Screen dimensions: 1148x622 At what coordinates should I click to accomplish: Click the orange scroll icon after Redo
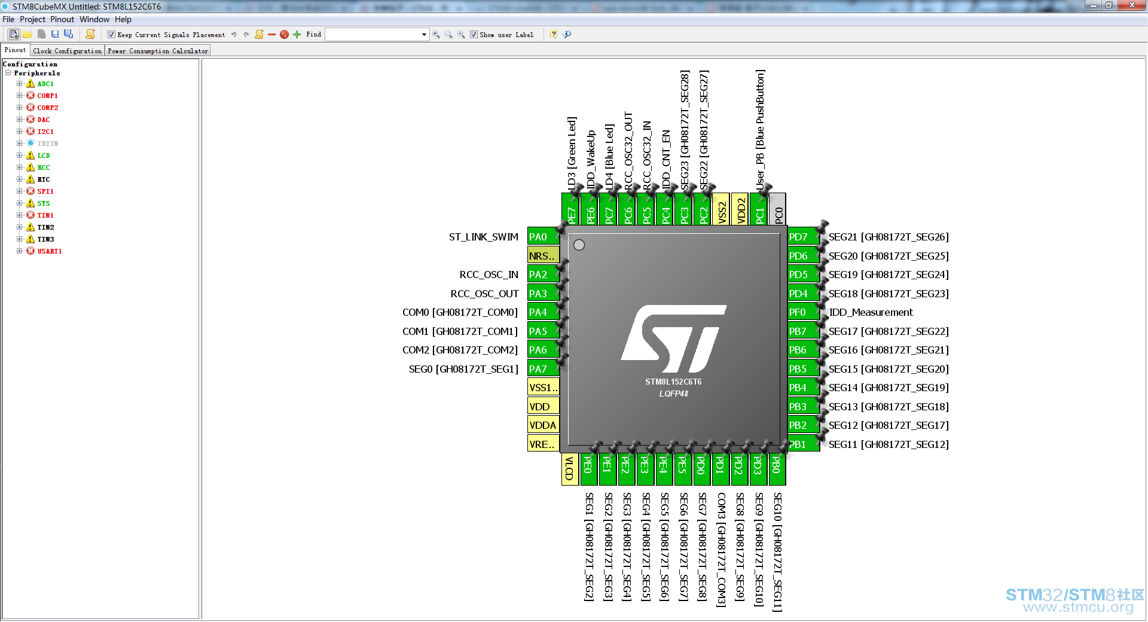259,35
